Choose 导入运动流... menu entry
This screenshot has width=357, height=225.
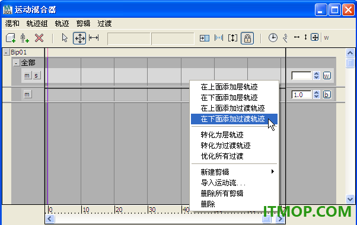[x=234, y=183]
